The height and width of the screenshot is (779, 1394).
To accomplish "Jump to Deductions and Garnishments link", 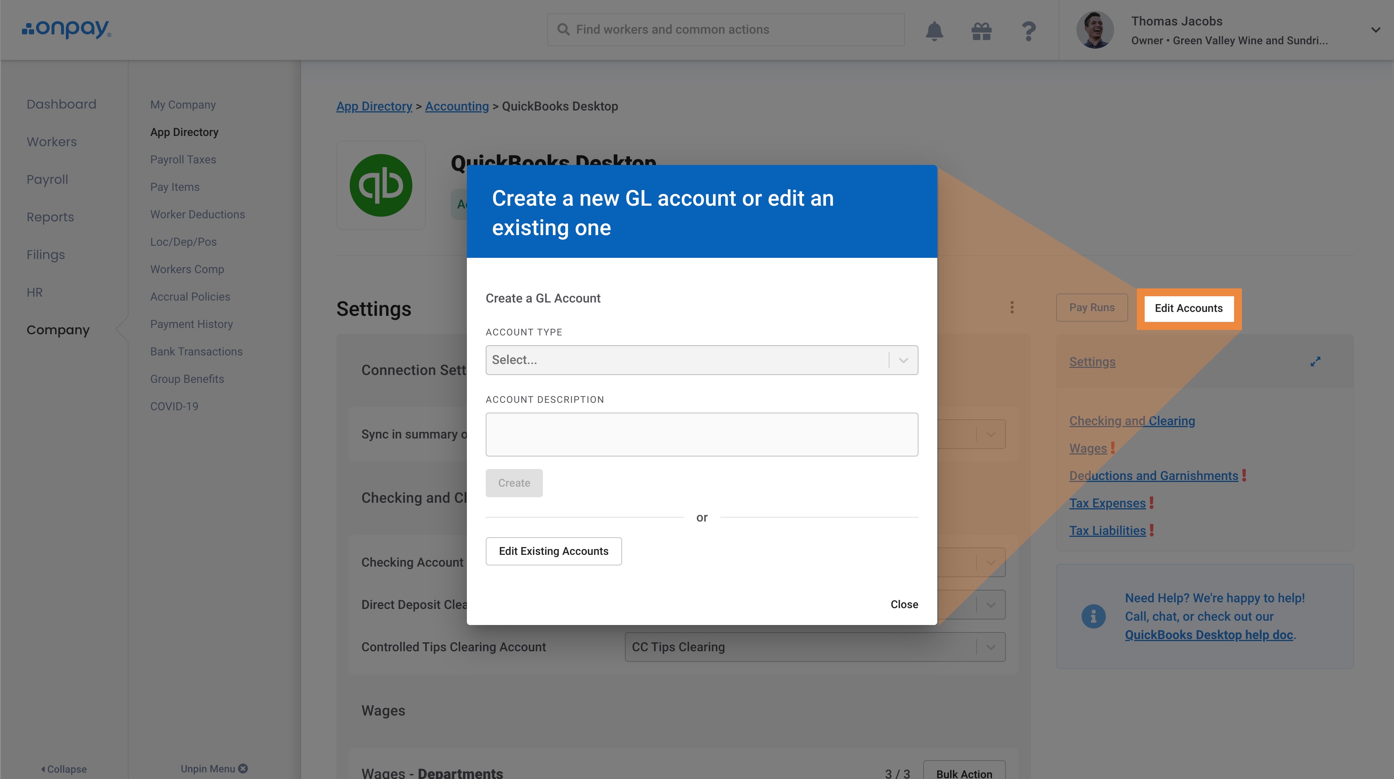I will click(x=1153, y=476).
